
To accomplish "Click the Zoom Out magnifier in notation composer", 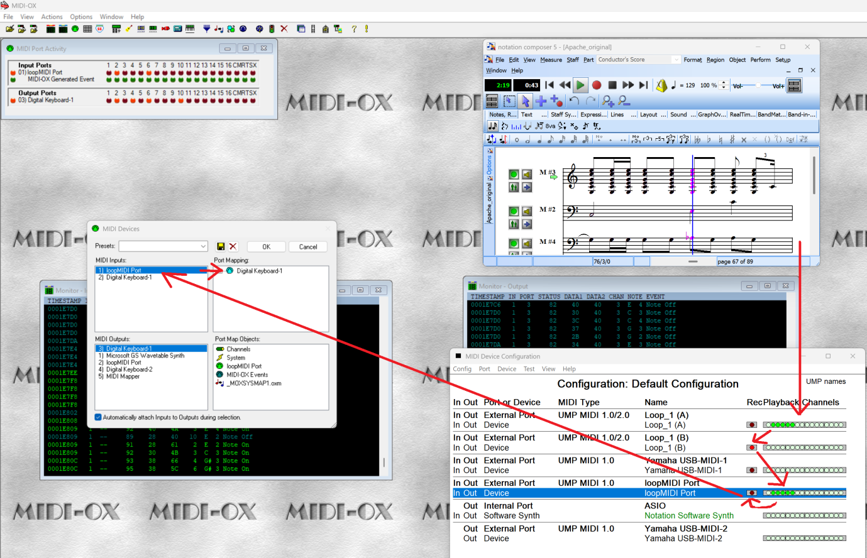I will click(624, 101).
